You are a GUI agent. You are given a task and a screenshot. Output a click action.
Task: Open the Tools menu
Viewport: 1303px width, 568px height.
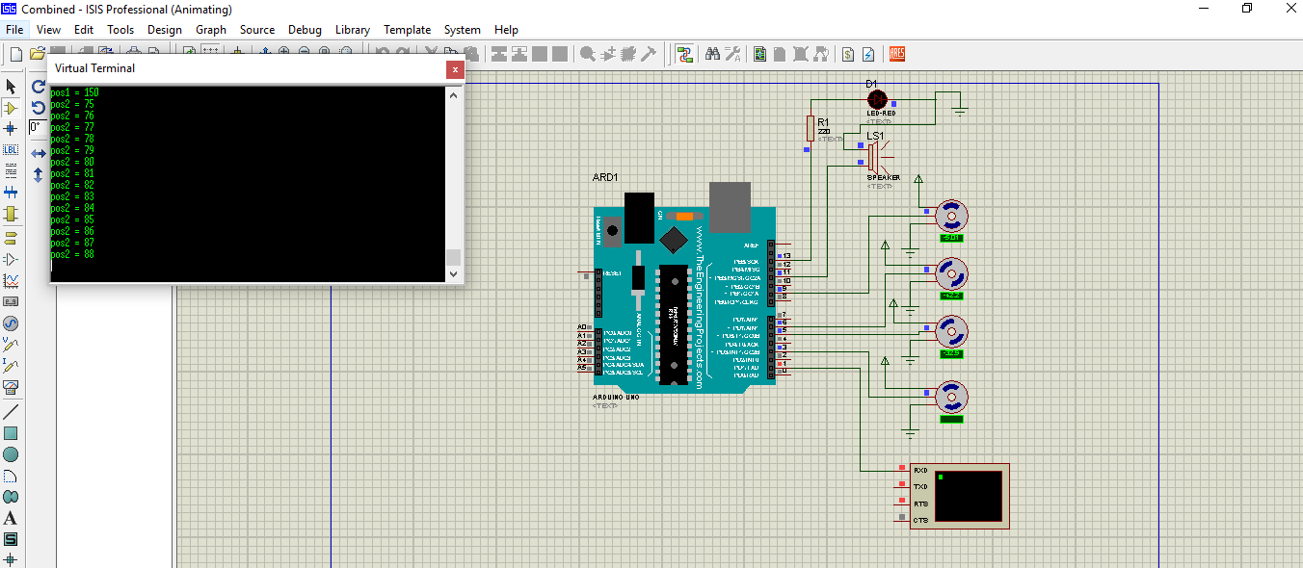point(120,30)
